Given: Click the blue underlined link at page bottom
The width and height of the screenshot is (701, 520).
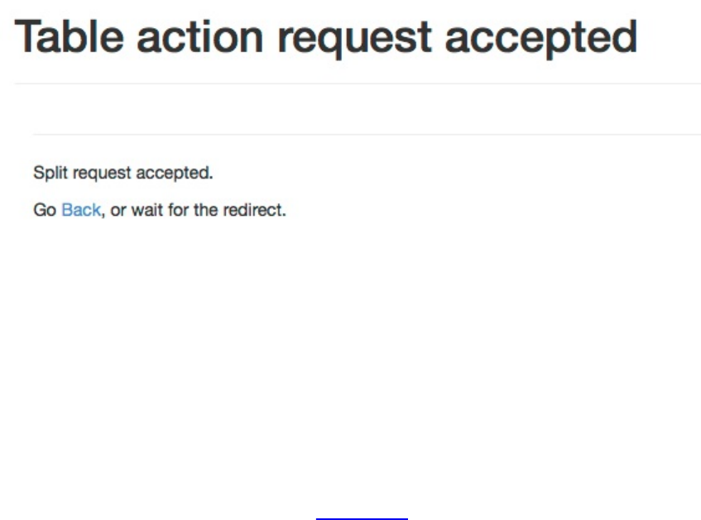Looking at the screenshot, I should [x=362, y=518].
